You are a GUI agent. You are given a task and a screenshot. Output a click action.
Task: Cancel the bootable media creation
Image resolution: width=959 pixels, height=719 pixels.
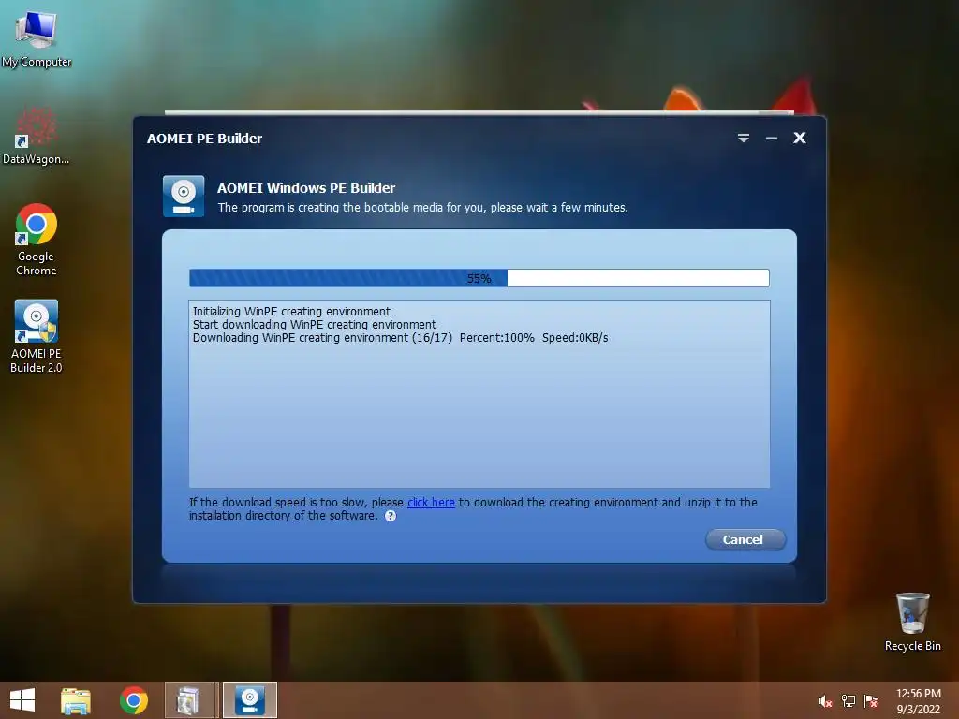coord(745,540)
